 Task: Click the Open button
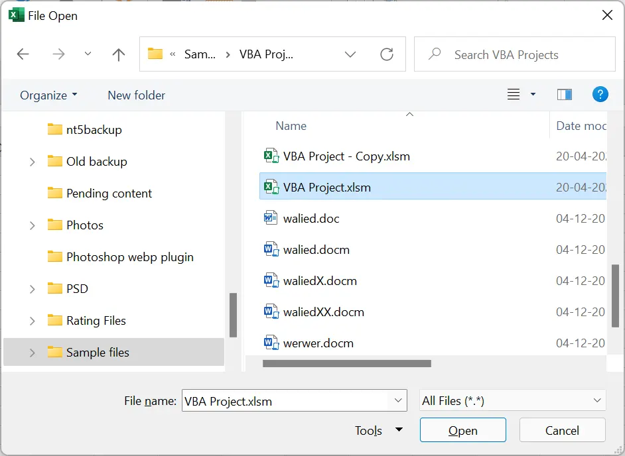462,430
